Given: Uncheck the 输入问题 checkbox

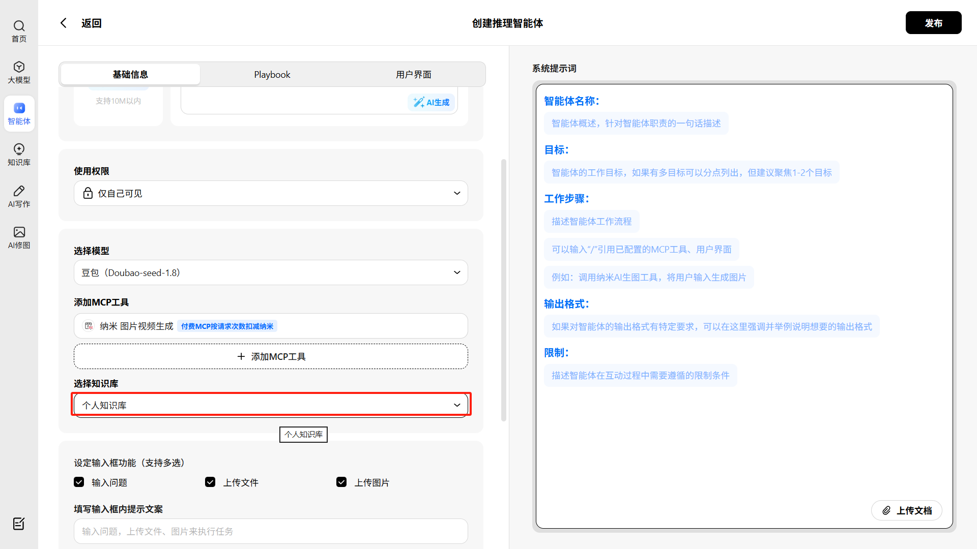Looking at the screenshot, I should (79, 482).
